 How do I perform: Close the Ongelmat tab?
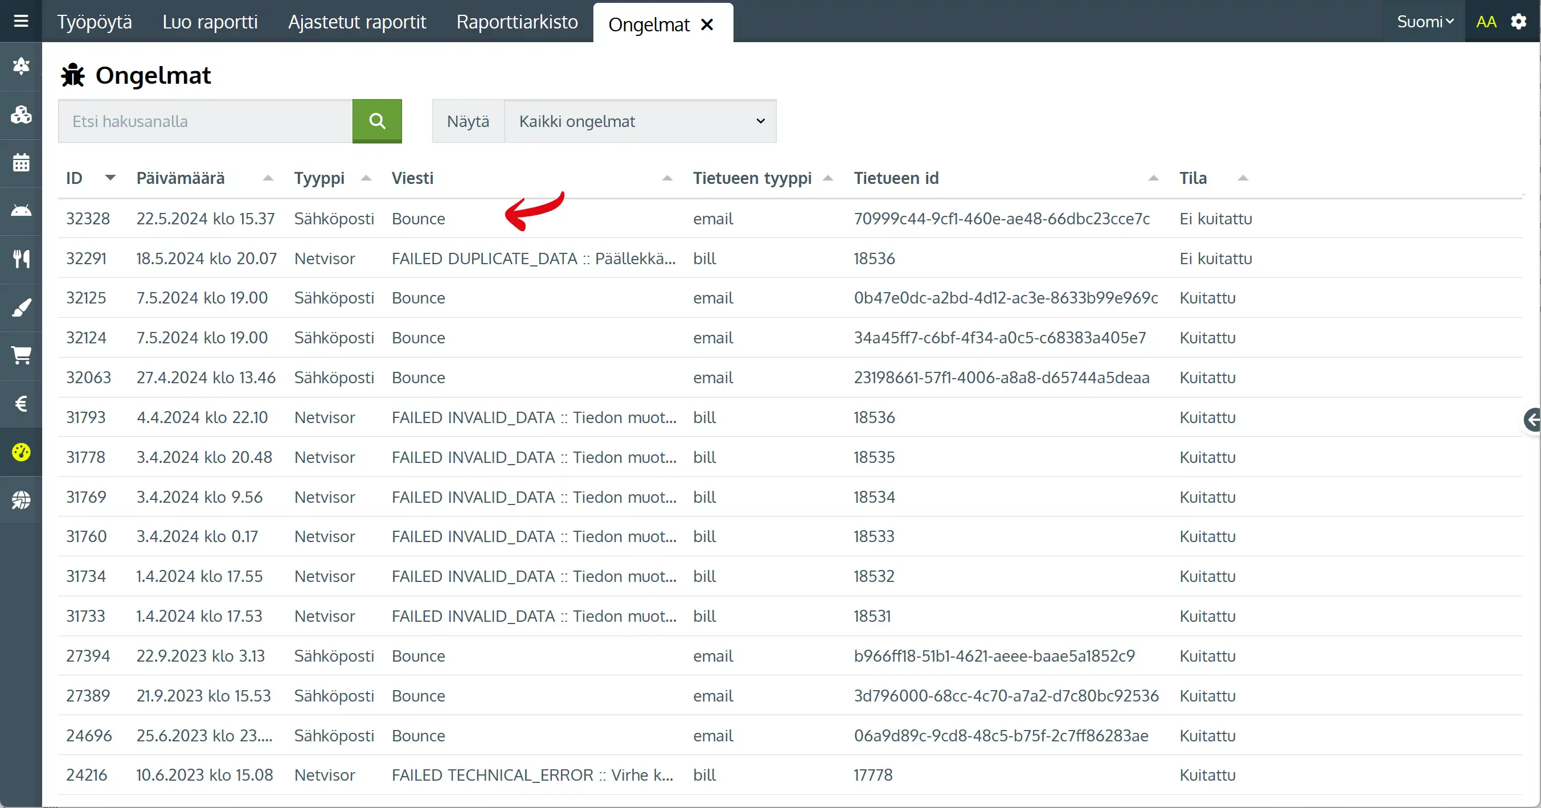pos(707,24)
